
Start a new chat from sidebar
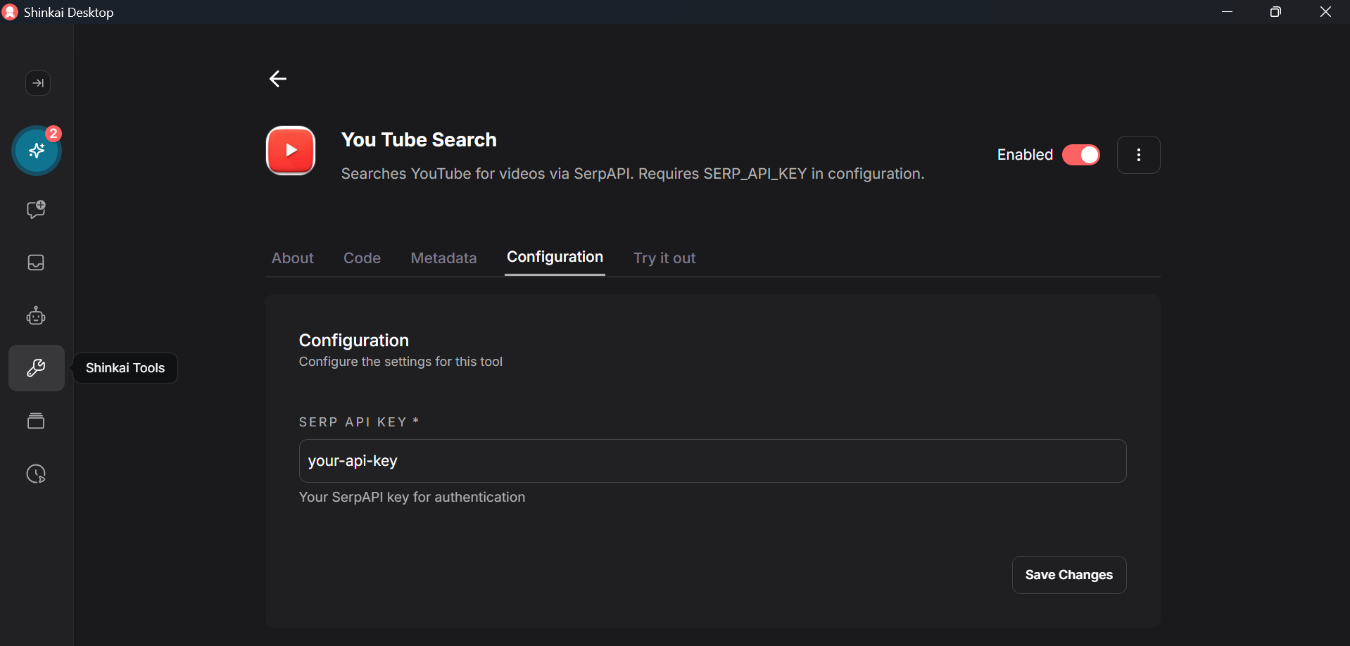coord(36,209)
